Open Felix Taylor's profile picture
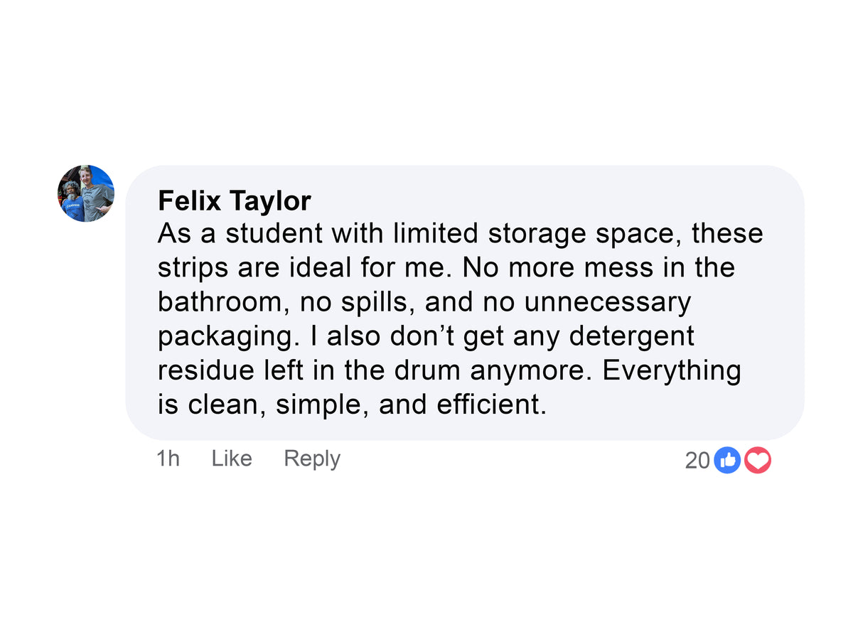This screenshot has width=853, height=632. point(85,193)
